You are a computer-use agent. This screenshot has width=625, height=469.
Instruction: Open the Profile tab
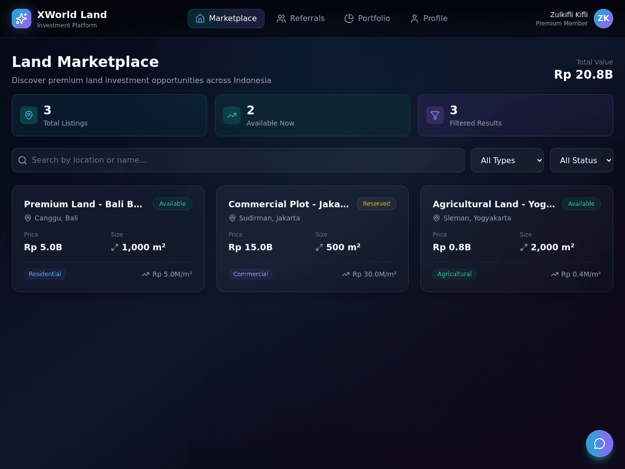429,19
